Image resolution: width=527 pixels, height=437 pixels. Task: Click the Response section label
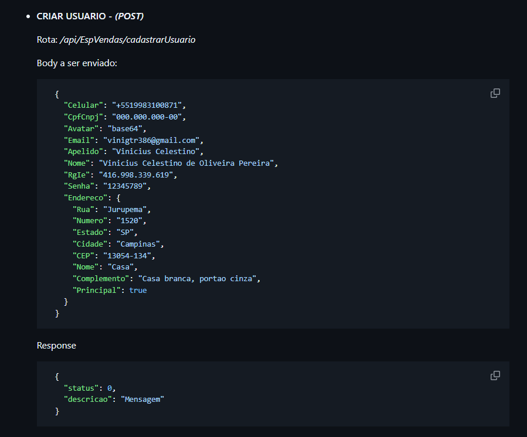(x=56, y=346)
